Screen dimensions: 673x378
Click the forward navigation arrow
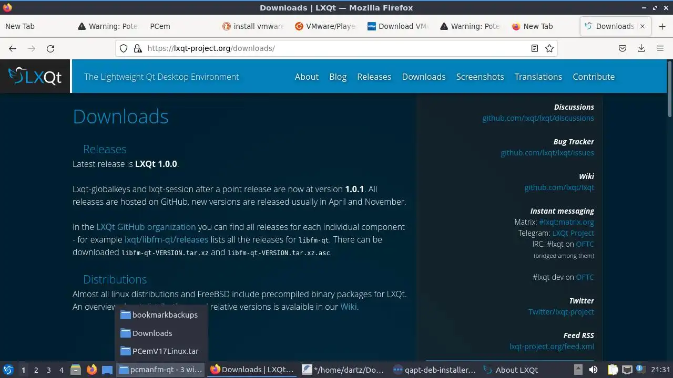pos(32,48)
